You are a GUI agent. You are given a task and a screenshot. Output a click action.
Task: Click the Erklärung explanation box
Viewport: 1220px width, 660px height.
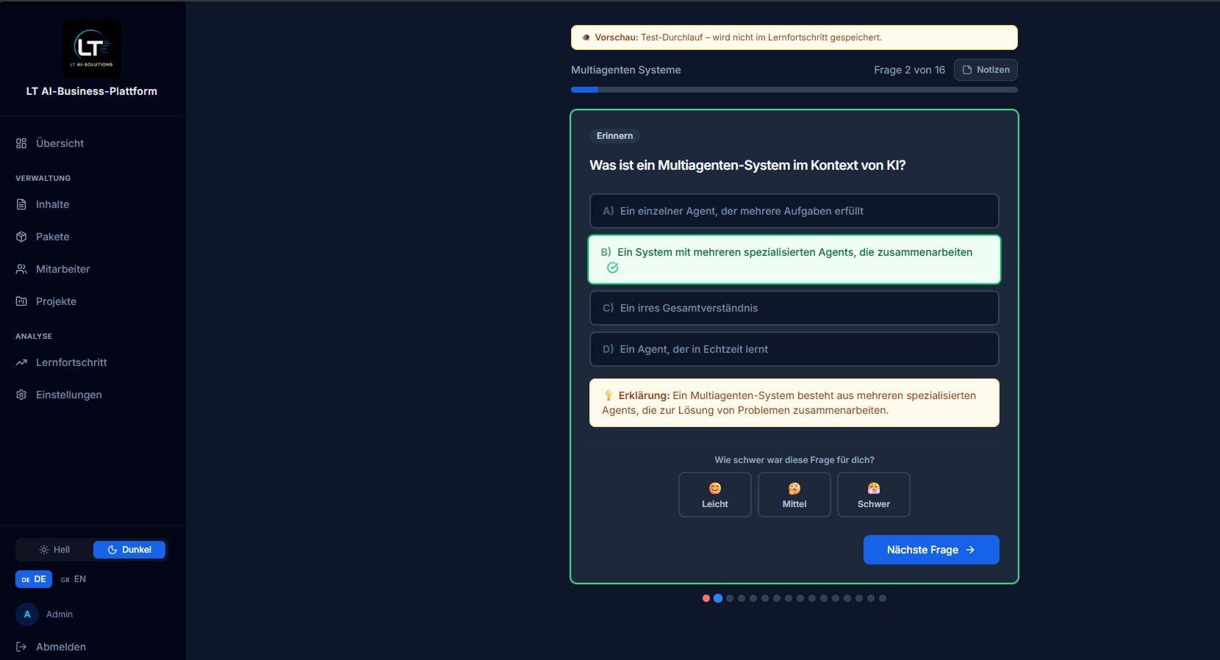(794, 403)
